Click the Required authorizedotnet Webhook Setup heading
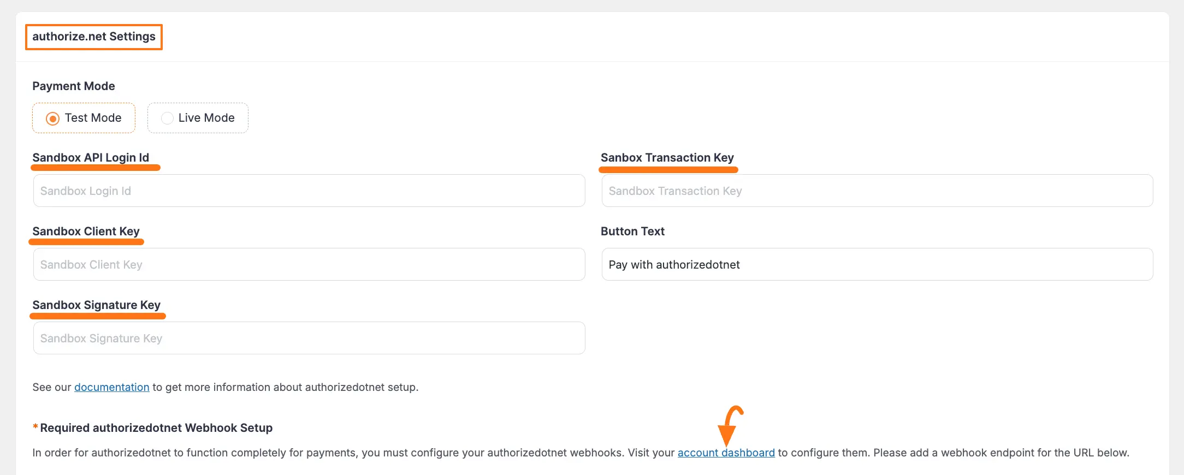 pos(156,428)
